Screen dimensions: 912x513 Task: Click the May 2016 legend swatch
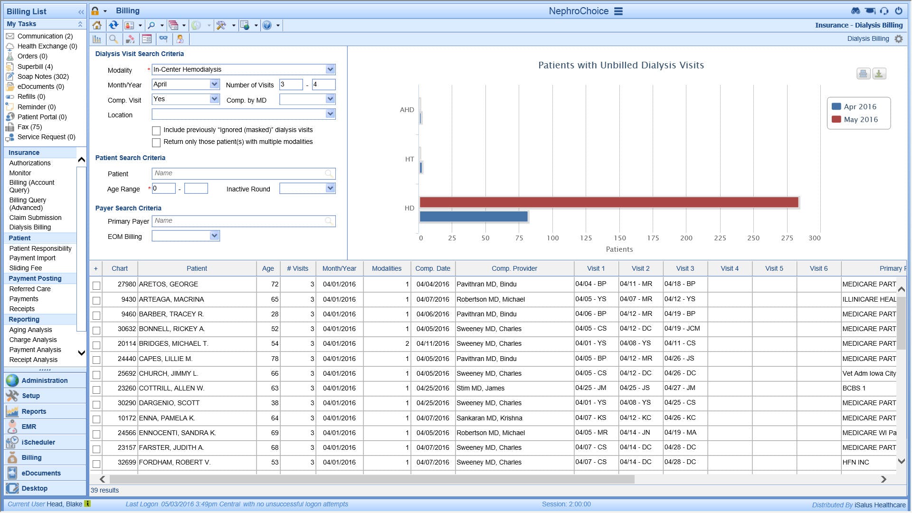pos(836,119)
